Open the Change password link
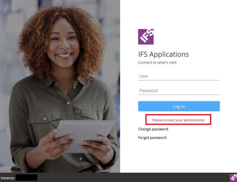 click(153, 129)
